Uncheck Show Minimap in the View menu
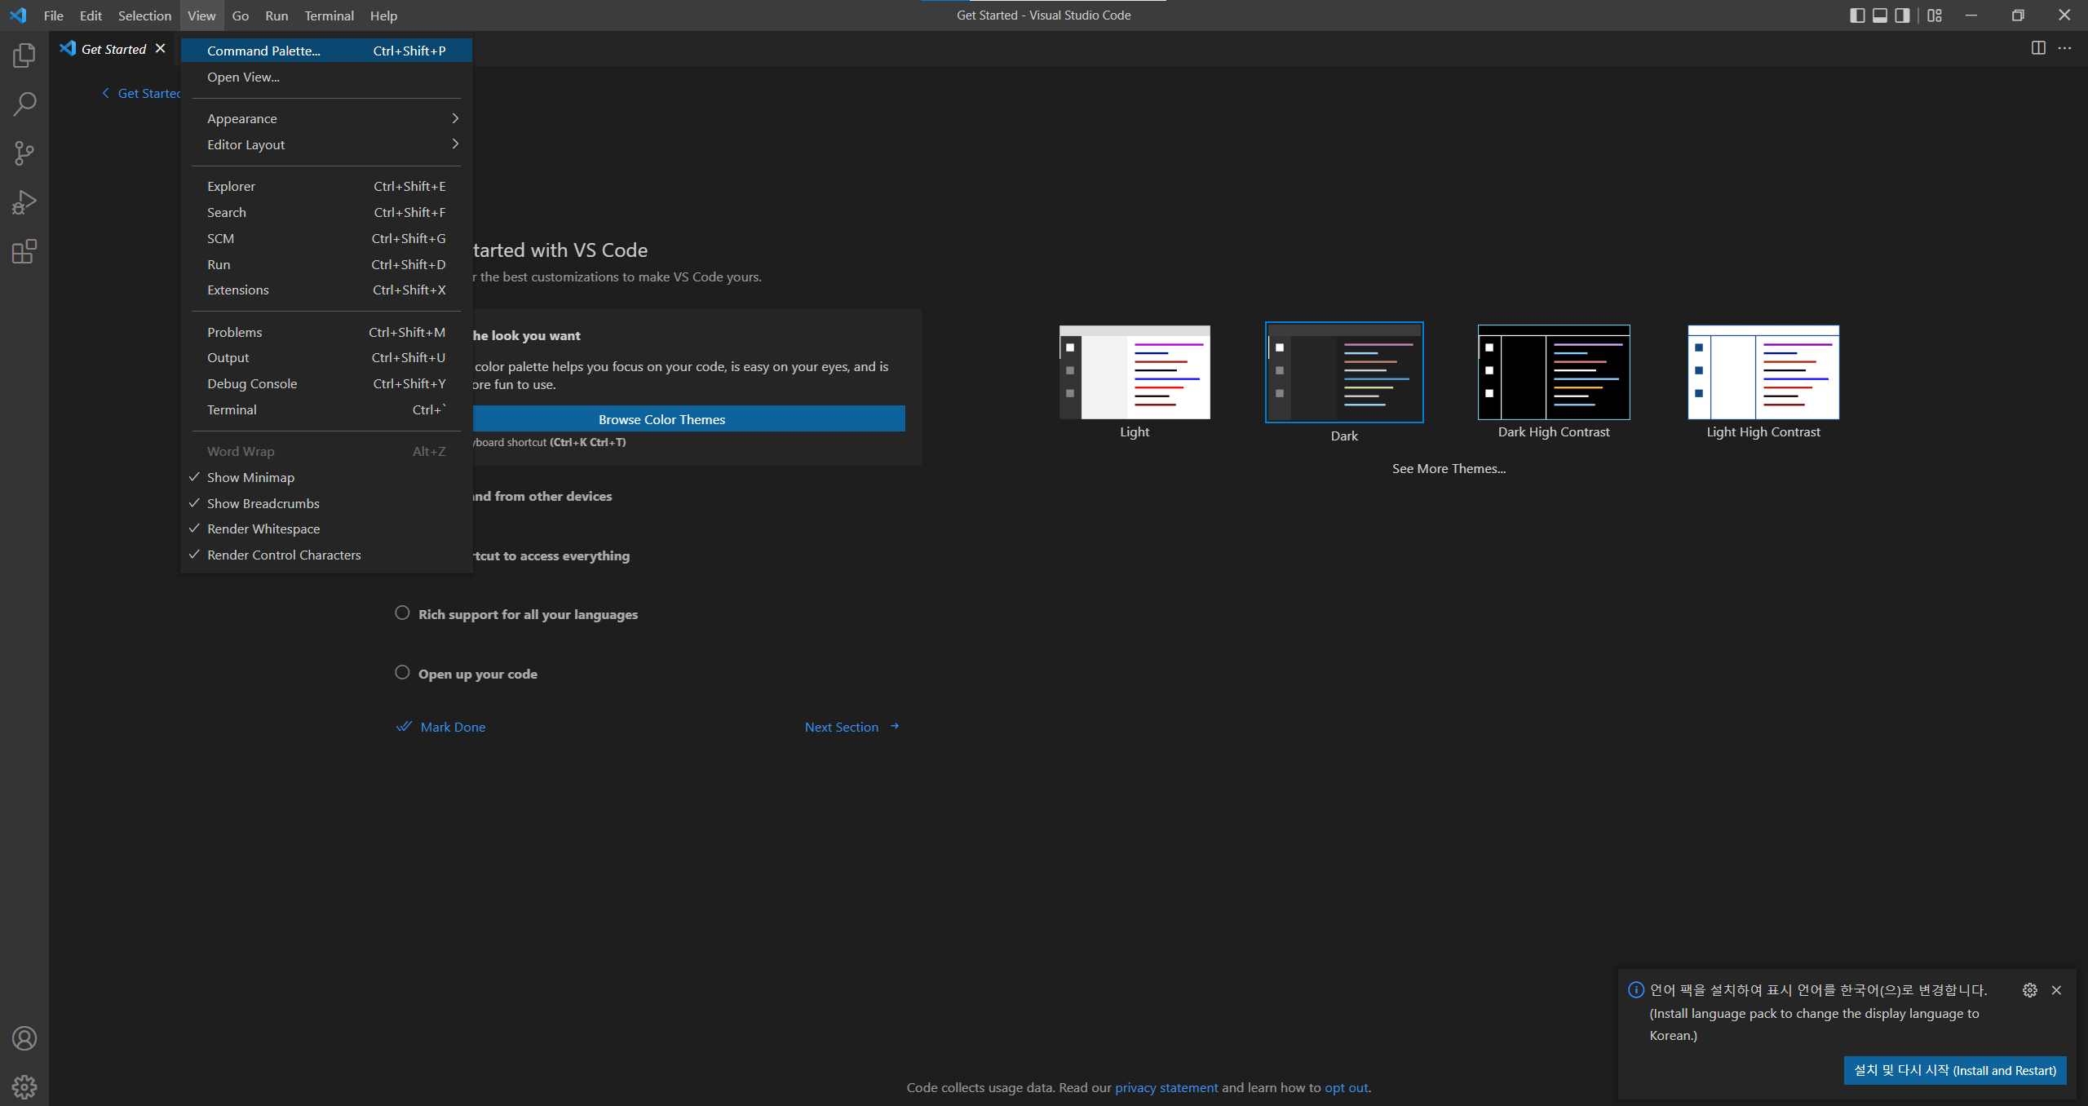The width and height of the screenshot is (2088, 1106). coord(250,477)
